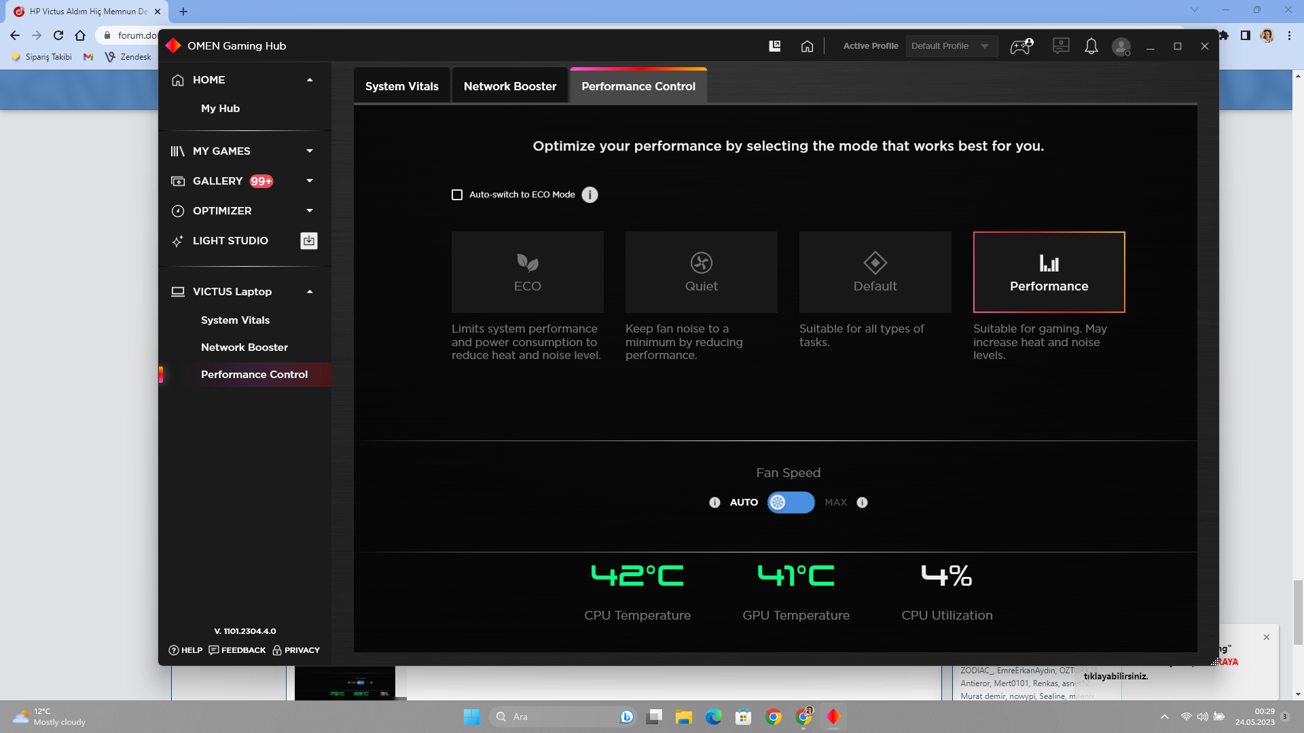Image resolution: width=1304 pixels, height=733 pixels.
Task: Open My Hub in sidebar
Action: (x=220, y=109)
